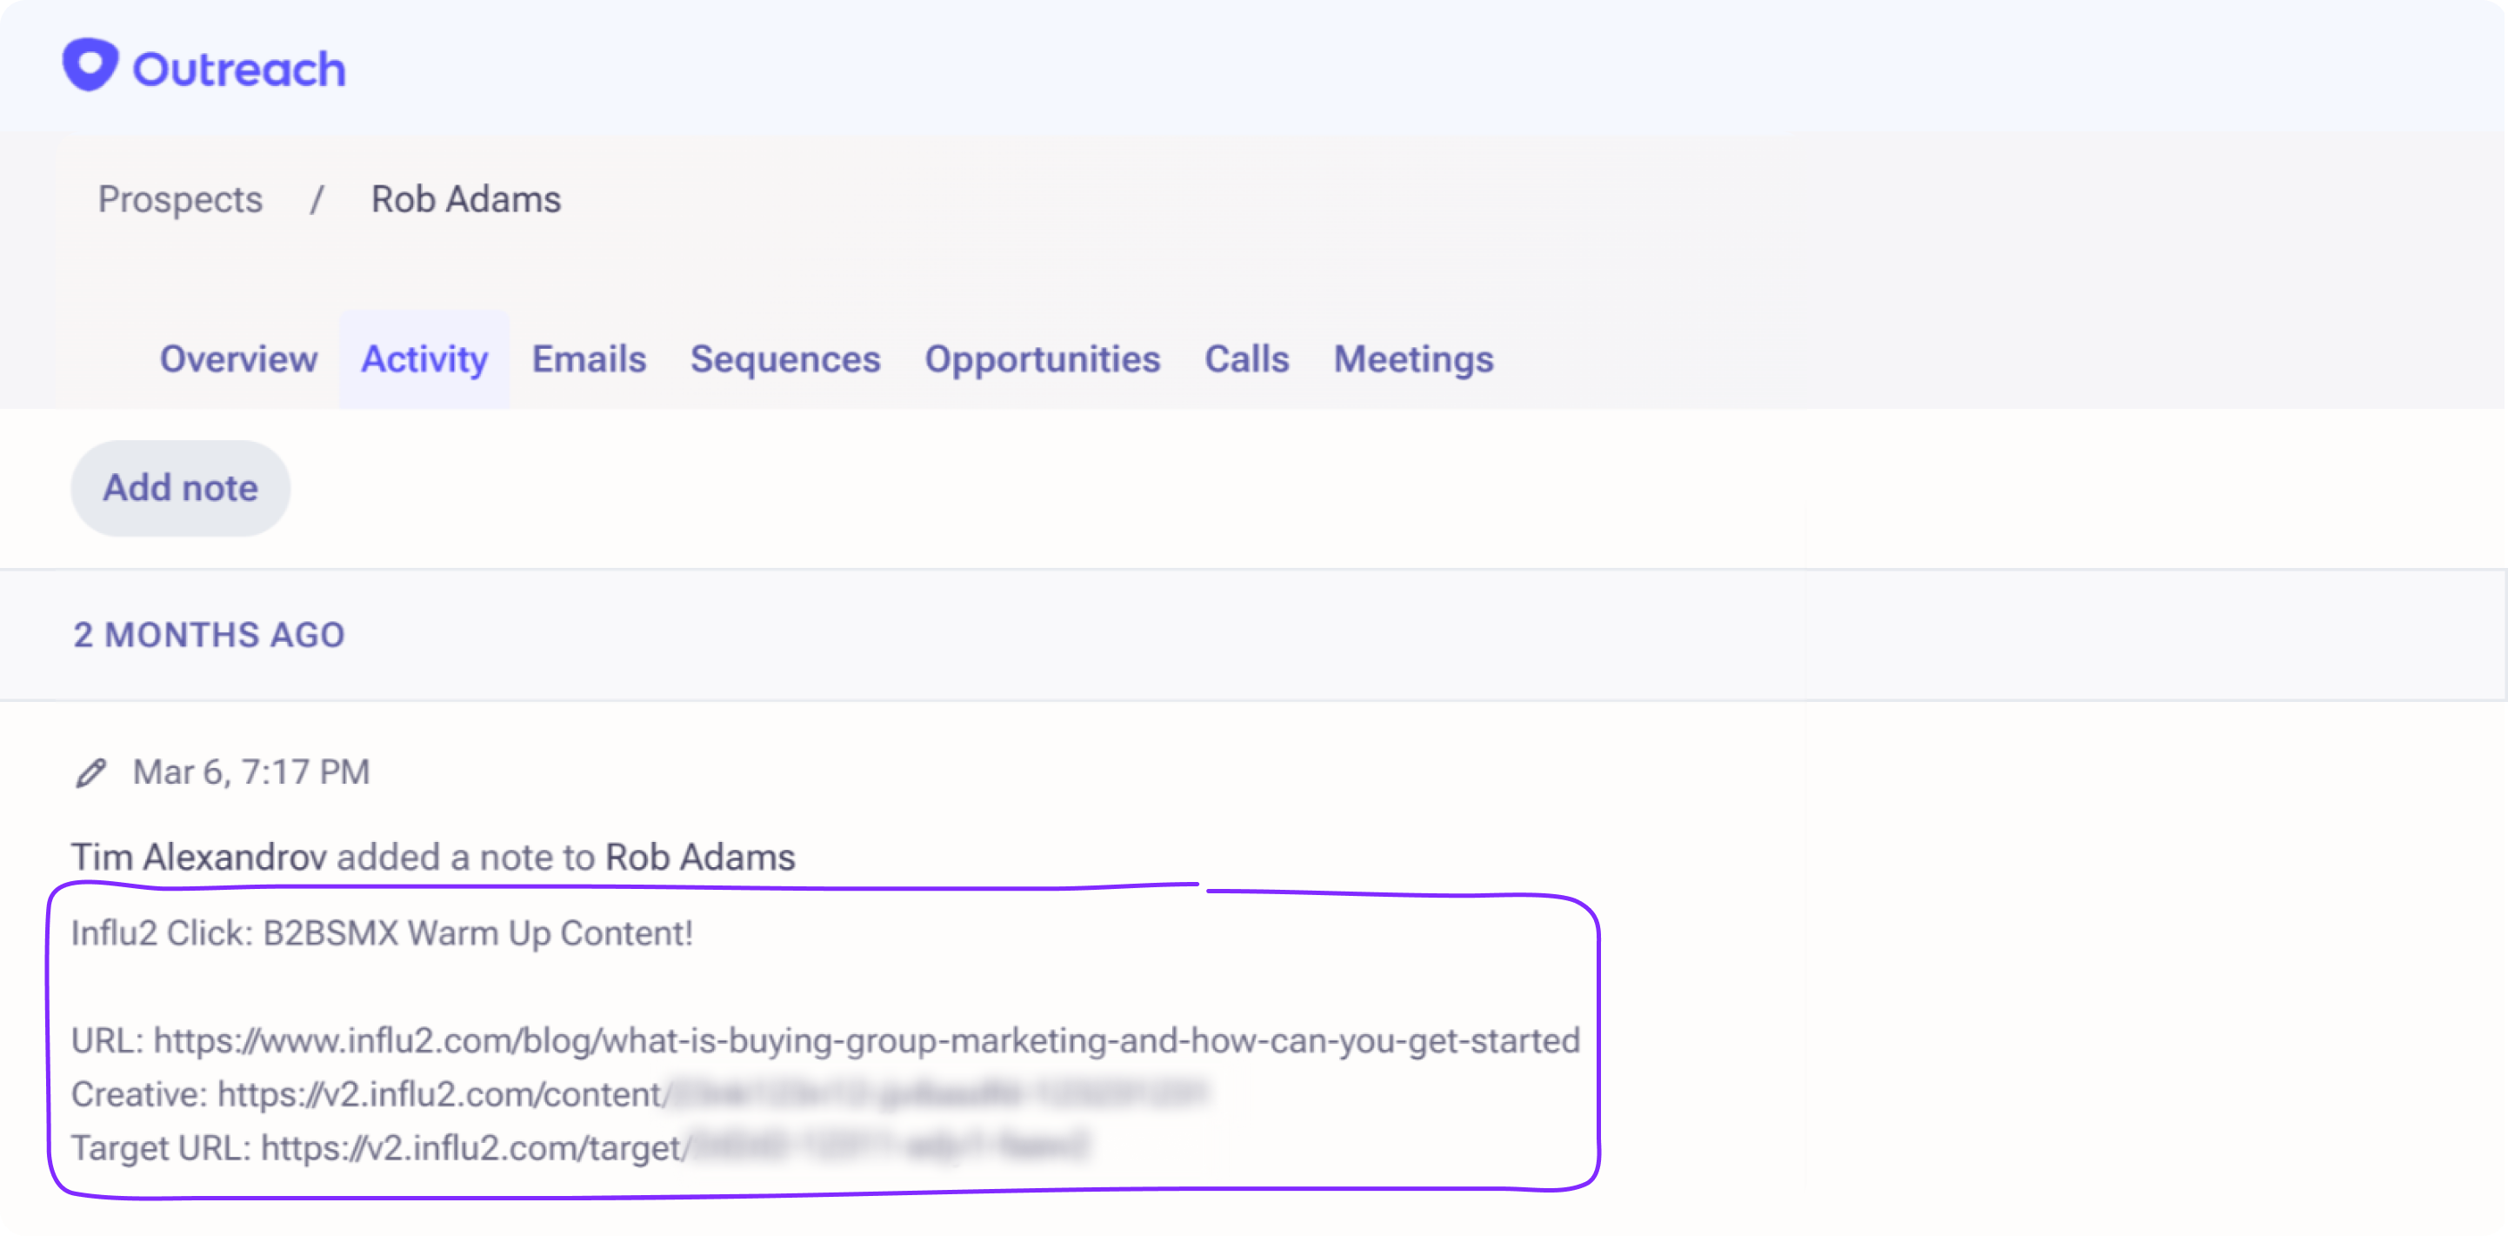Click the Influ2 Click: B2BSMX Warm Up Content! line
2508x1236 pixels.
coord(382,934)
